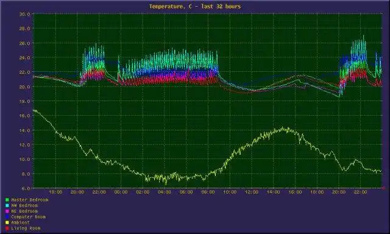Click the magenta NE Bedroom legend swatch
This screenshot has height=234, width=390.
(x=7, y=211)
